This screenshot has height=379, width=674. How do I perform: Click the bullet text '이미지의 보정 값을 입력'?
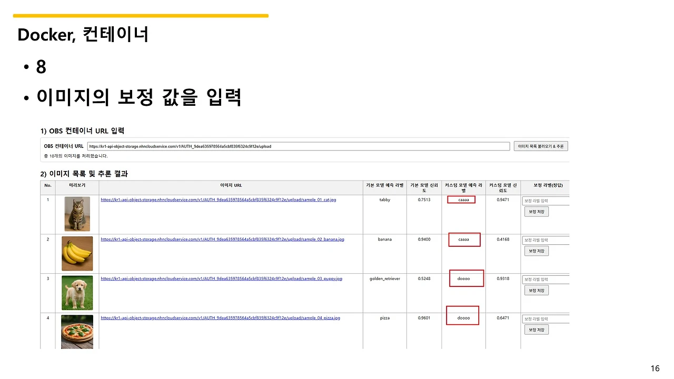point(139,97)
